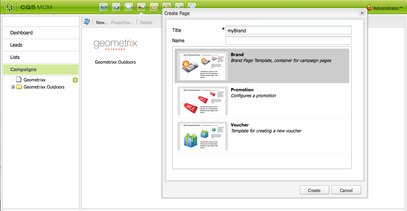The image size is (407, 211).
Task: Click the green 4 badge beside Geometrixx
Action: 75,80
